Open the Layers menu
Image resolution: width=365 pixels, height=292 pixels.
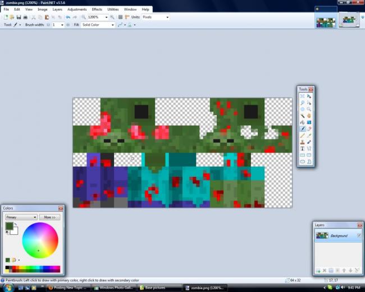coord(57,10)
